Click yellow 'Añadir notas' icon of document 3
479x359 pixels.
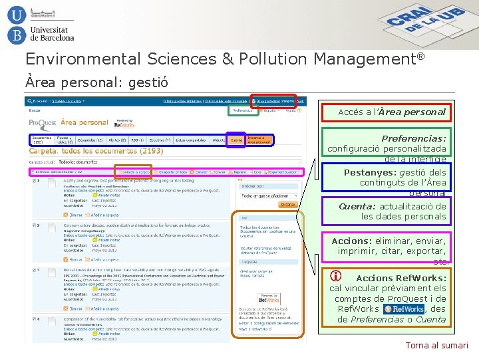[94, 289]
